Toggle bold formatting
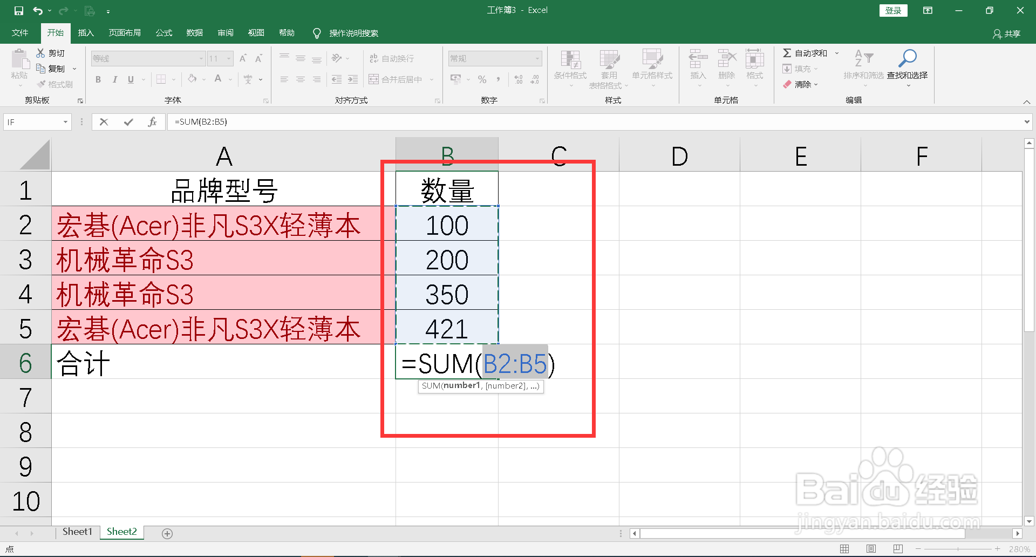 (98, 79)
